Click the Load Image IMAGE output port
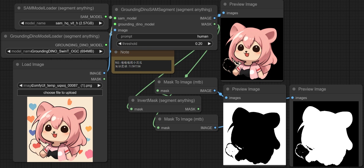 coord(104,73)
